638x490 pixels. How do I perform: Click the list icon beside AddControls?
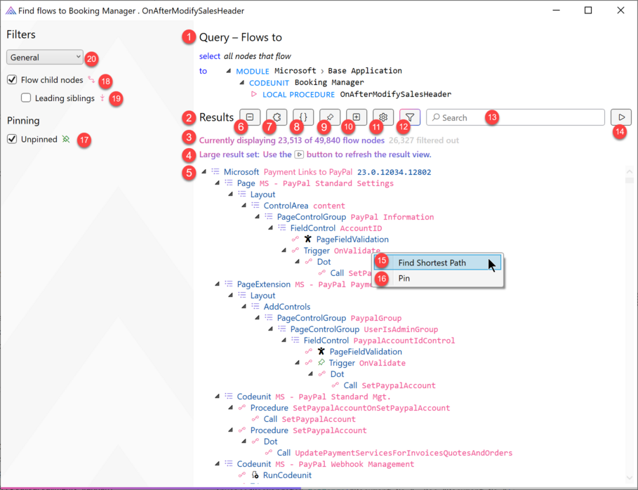pos(255,307)
